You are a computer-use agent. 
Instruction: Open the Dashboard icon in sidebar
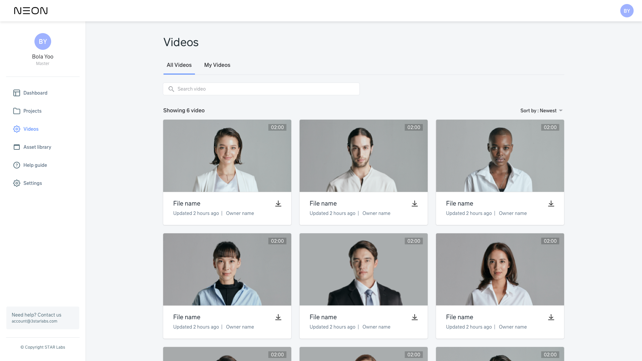[17, 93]
